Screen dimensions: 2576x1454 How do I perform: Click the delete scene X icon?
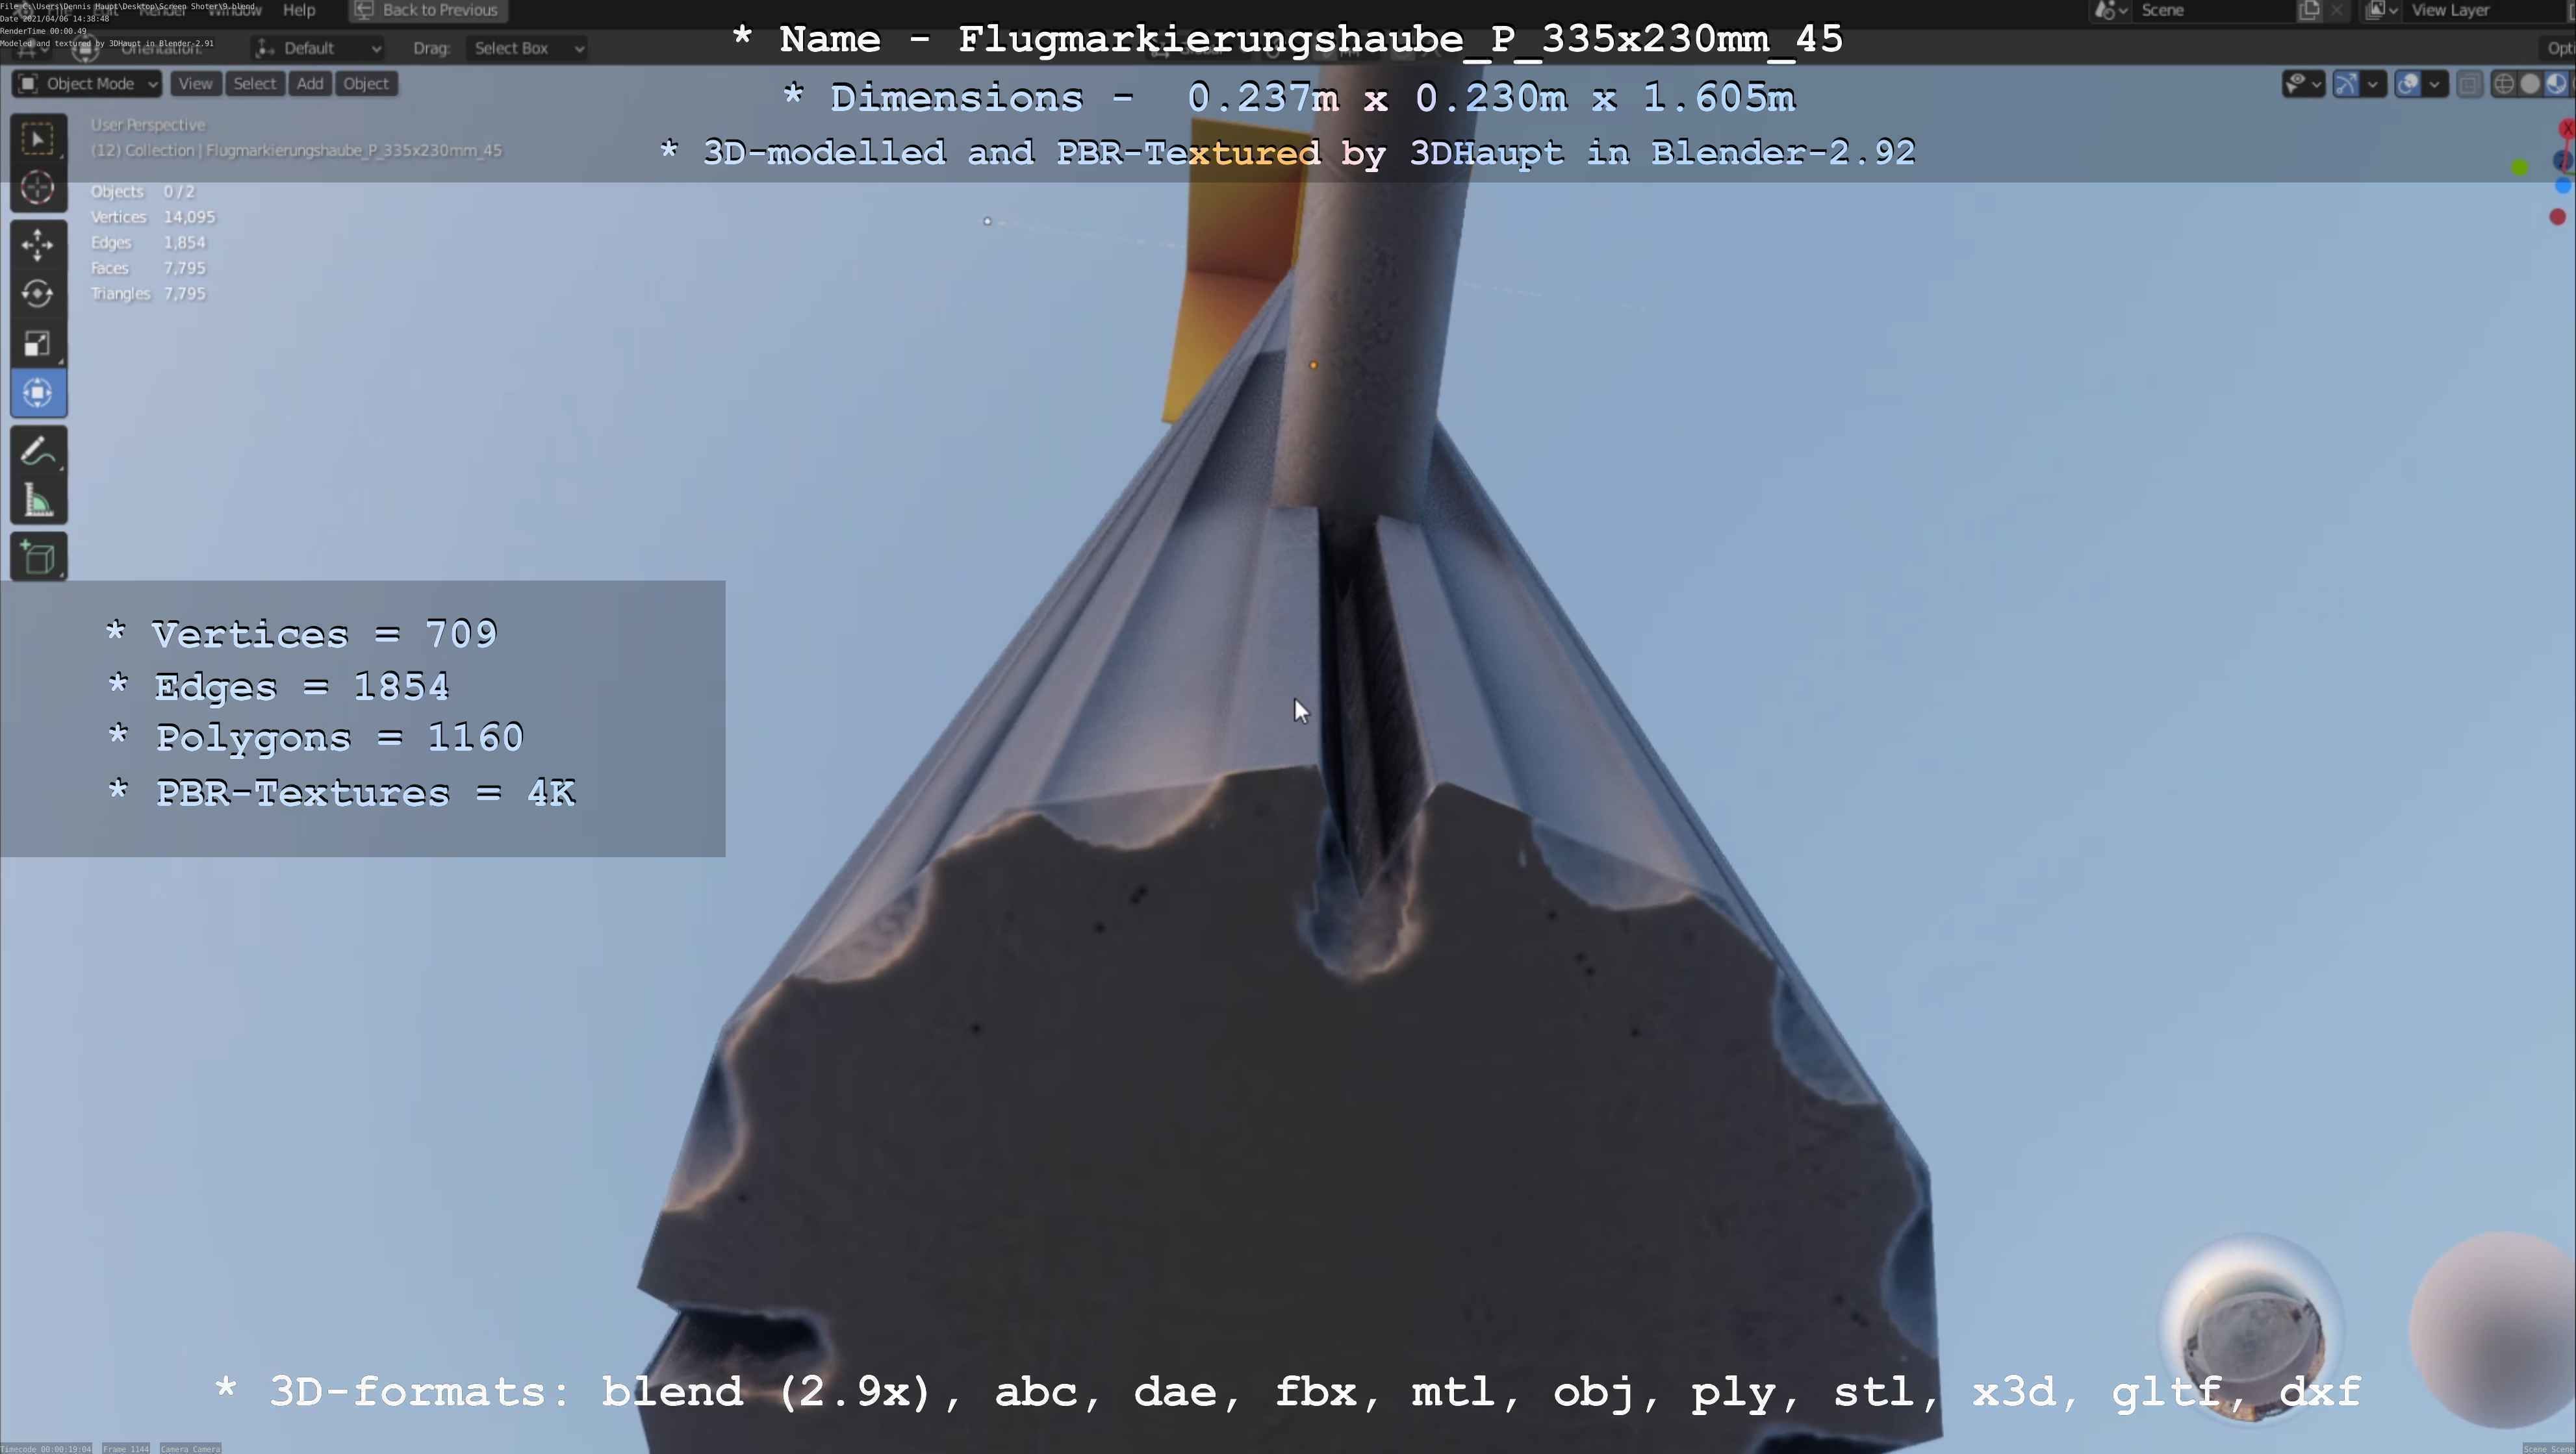point(2336,10)
